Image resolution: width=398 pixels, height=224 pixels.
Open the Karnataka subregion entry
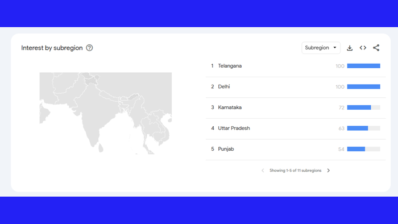click(x=230, y=107)
